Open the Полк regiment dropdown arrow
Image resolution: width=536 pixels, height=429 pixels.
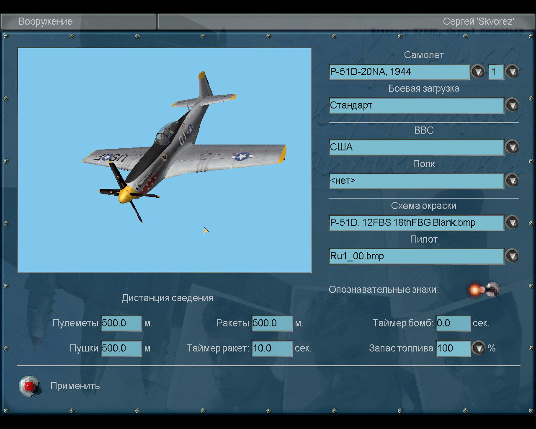512,181
